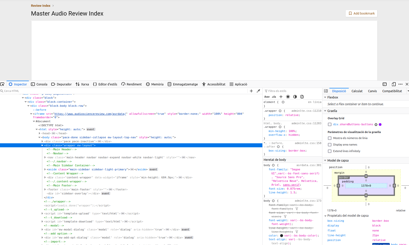Activate the element picker tool

(2, 84)
